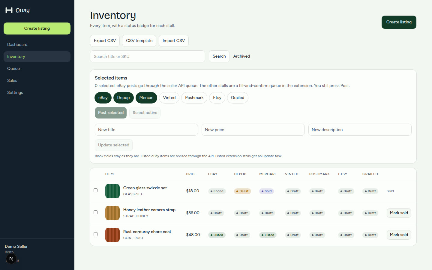The image size is (432, 270).
Task: Toggle the Mercari stall chip
Action: coord(146,98)
